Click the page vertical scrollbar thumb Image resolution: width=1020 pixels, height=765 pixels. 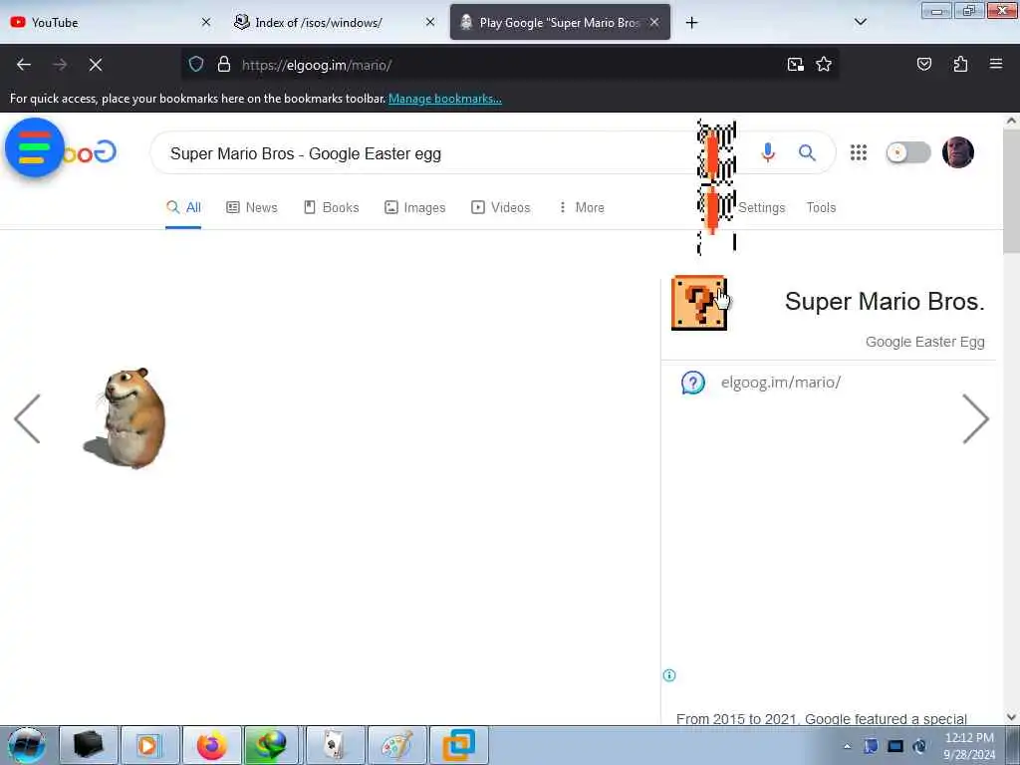(1011, 192)
